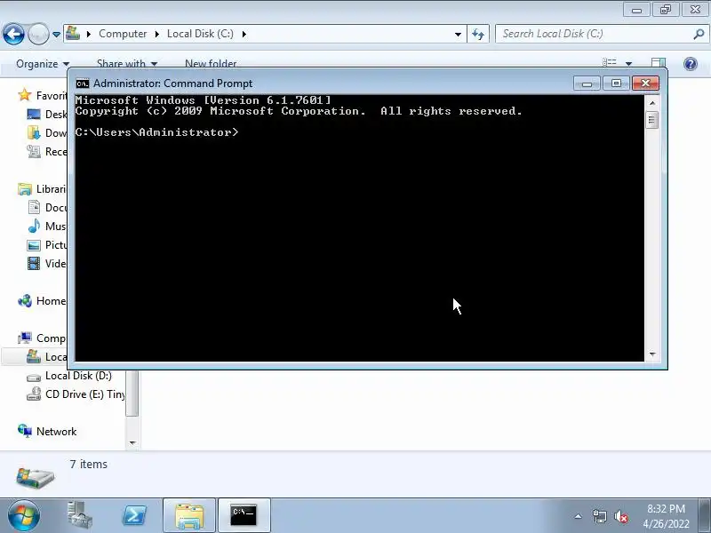Minimize the Command Prompt window
Viewport: 711px width, 533px height.
point(587,84)
